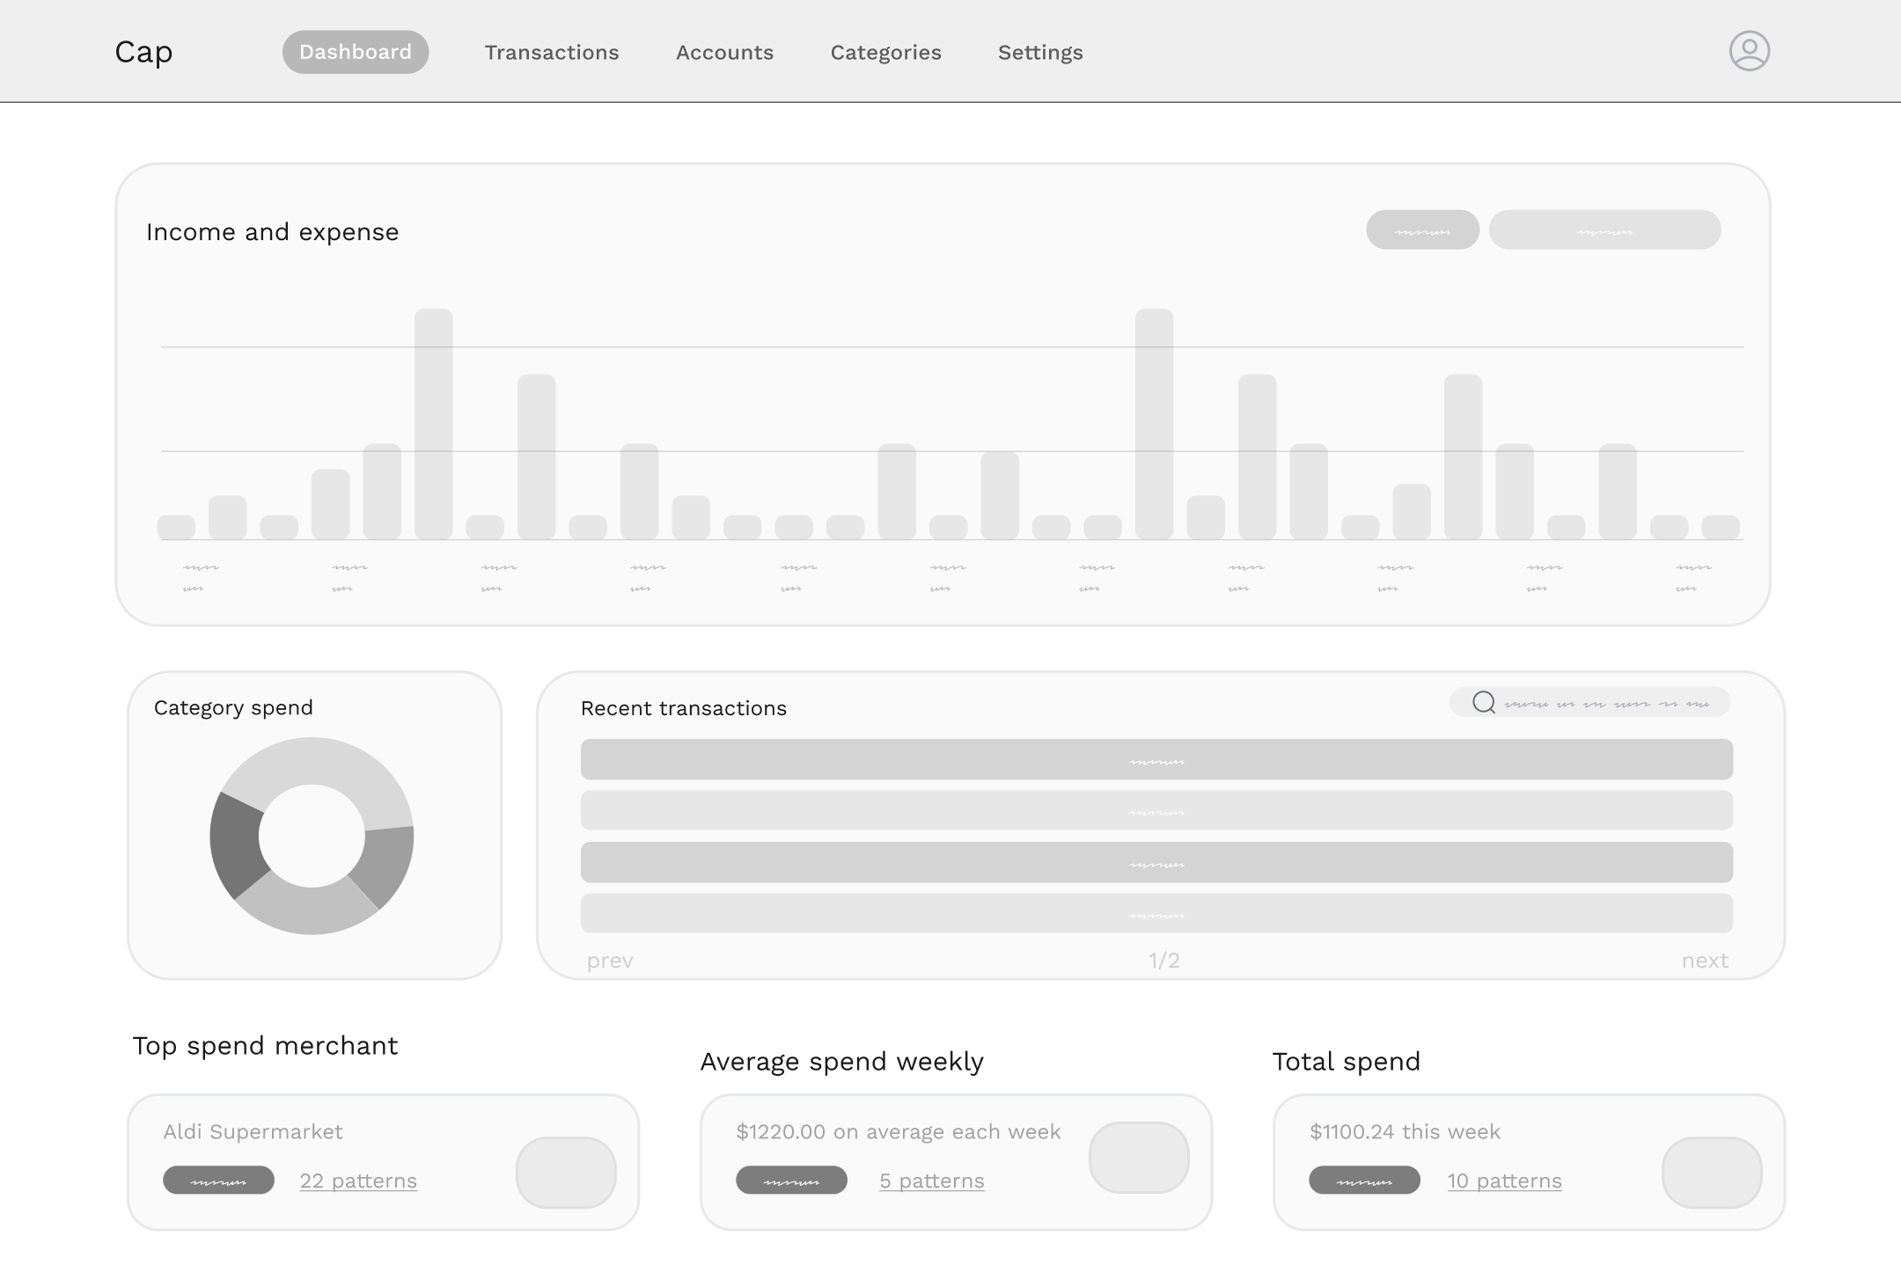The image size is (1901, 1287).
Task: Select the Accounts menu item
Action: tap(724, 52)
